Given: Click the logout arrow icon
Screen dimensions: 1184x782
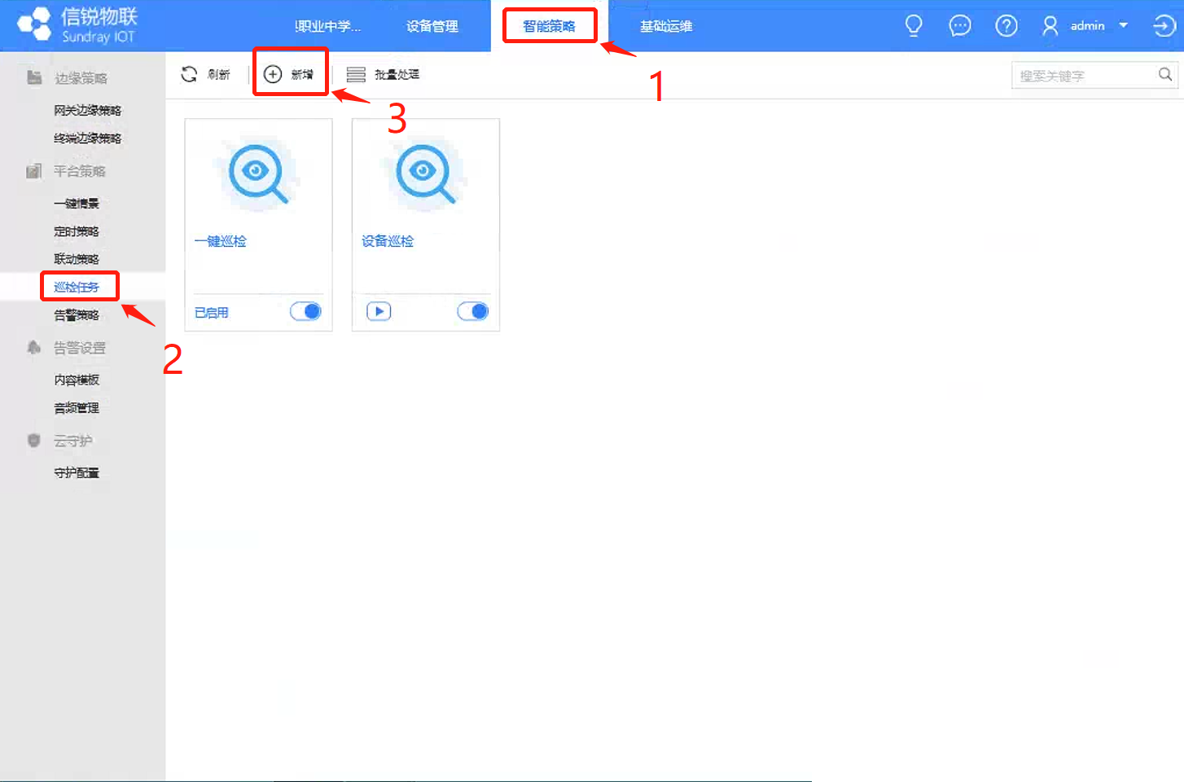Looking at the screenshot, I should 1164,26.
